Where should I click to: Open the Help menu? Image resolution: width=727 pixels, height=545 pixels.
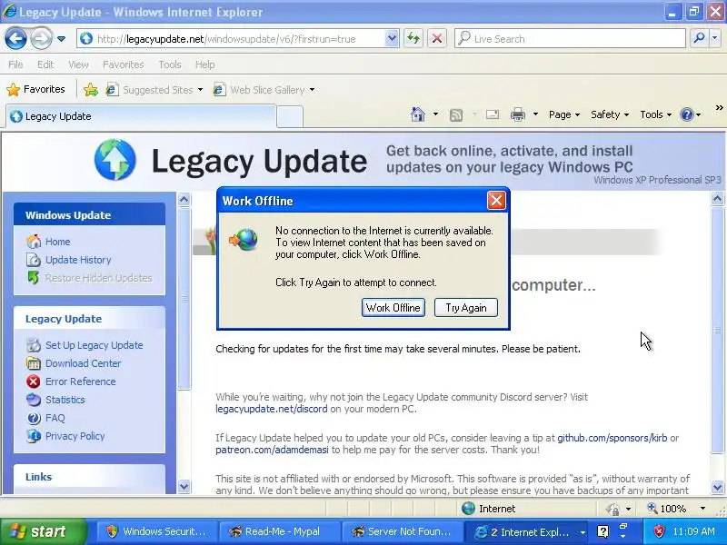[x=204, y=64]
